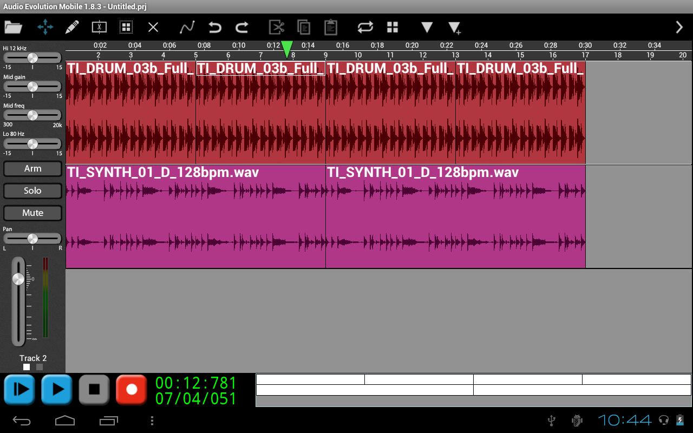Select the move tool with four arrows
The image size is (693, 433).
pyautogui.click(x=45, y=27)
